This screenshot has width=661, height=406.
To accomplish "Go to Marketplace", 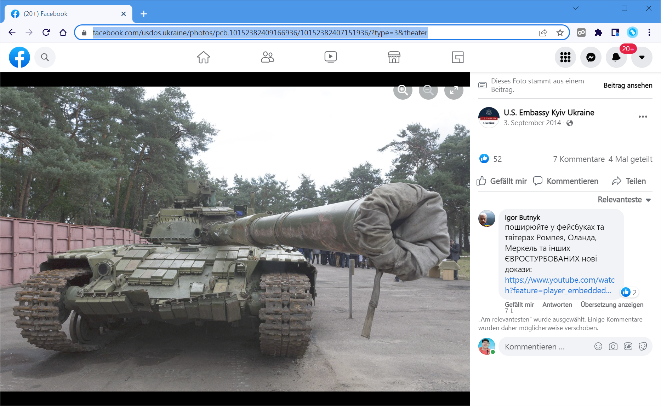I will click(x=394, y=57).
